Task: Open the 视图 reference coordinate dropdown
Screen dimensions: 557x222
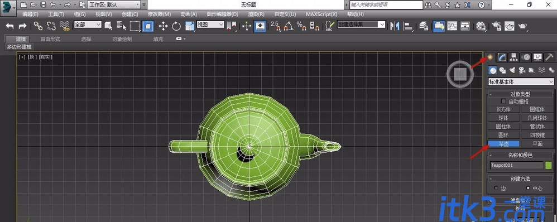Action: pos(210,25)
